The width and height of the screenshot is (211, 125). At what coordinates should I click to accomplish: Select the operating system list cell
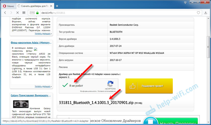pyautogui.click(x=151, y=53)
